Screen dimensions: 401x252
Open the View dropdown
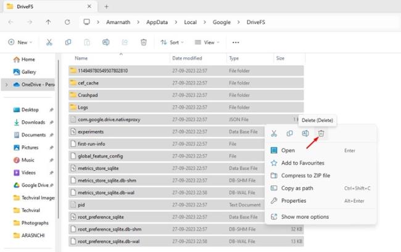[207, 43]
